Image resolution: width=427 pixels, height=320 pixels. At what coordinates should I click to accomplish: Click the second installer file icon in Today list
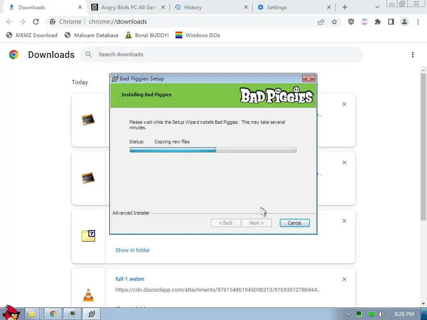[x=88, y=178]
